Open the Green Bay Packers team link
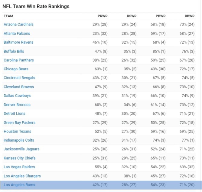Viewport: 202px width, 192px height. 19,123
